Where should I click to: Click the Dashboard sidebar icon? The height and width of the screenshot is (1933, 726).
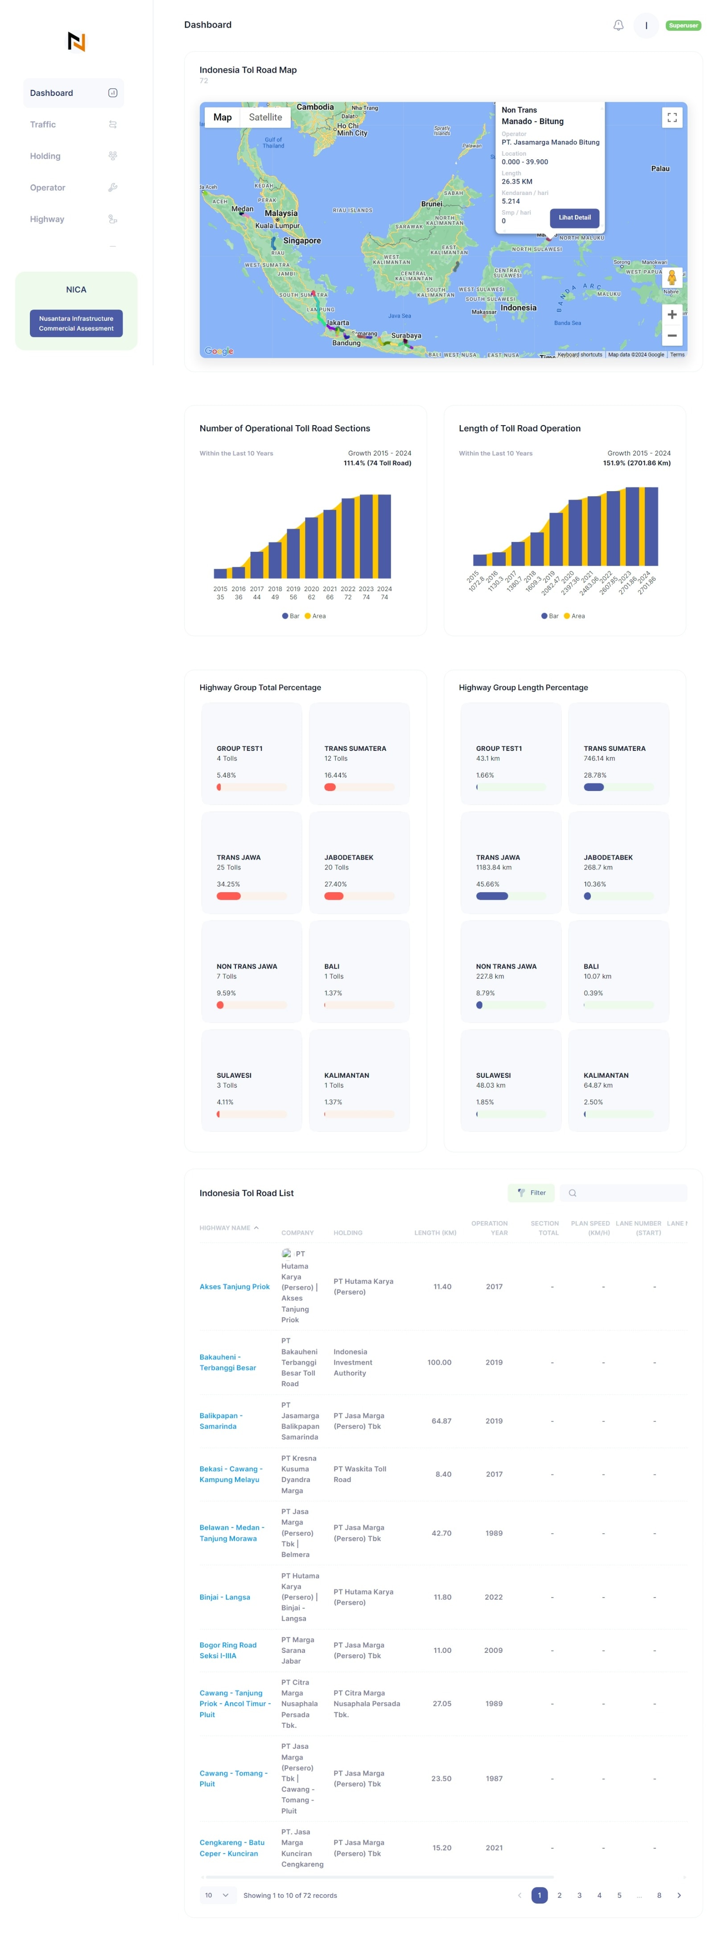pos(112,93)
